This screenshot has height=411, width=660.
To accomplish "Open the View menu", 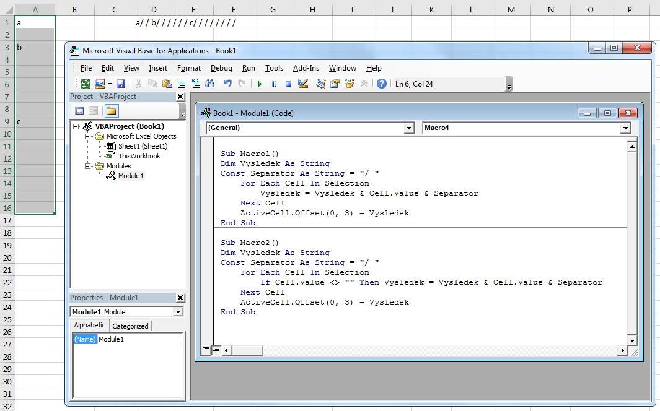I will 131,68.
